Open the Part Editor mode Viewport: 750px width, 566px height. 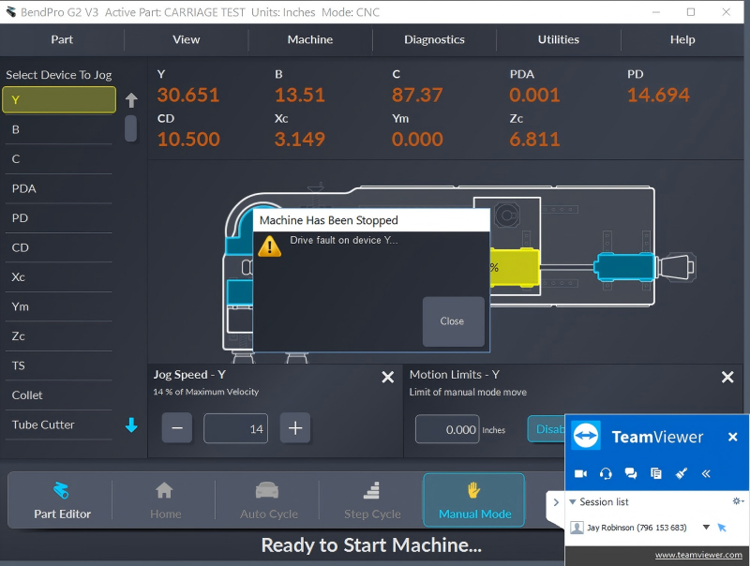[62, 500]
